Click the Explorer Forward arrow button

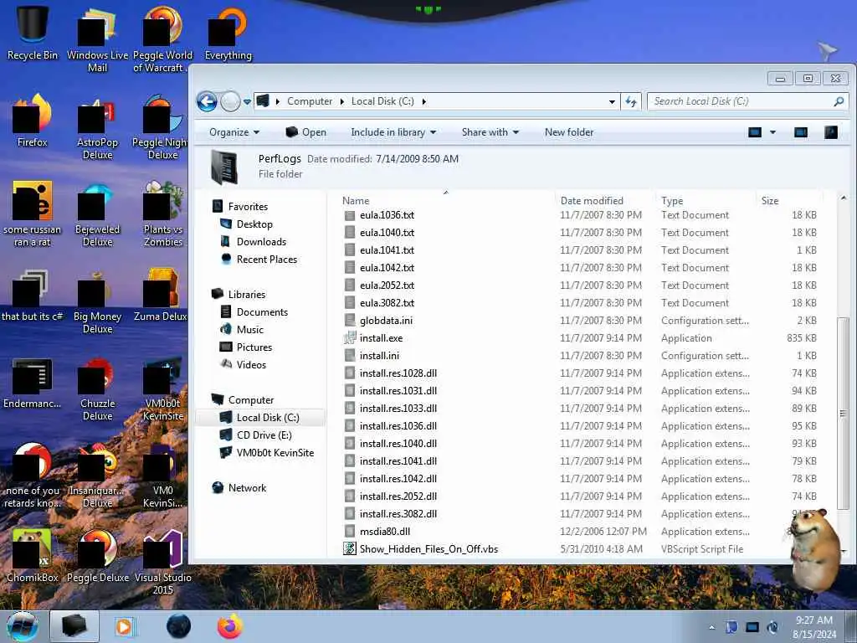coord(230,101)
